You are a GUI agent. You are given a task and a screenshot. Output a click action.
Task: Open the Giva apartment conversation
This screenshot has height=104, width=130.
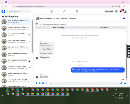point(16,35)
